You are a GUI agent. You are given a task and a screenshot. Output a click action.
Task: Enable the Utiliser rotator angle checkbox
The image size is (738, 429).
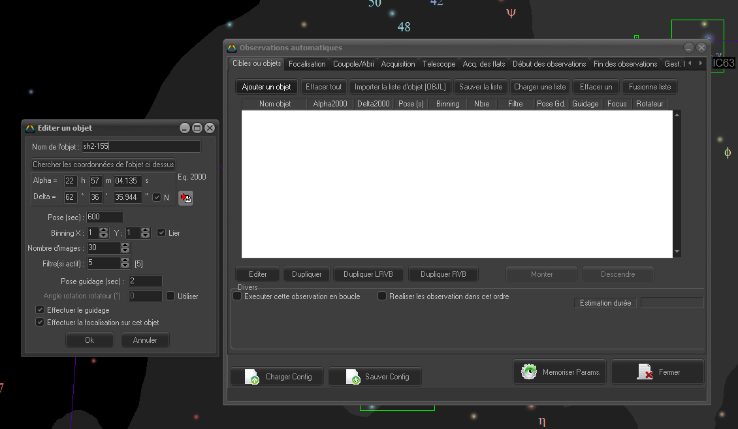click(170, 296)
